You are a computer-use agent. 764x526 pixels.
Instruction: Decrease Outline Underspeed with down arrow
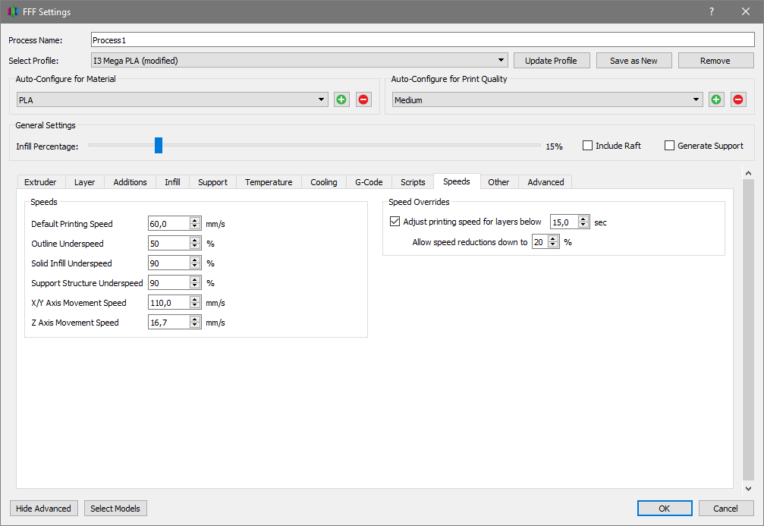tap(195, 247)
